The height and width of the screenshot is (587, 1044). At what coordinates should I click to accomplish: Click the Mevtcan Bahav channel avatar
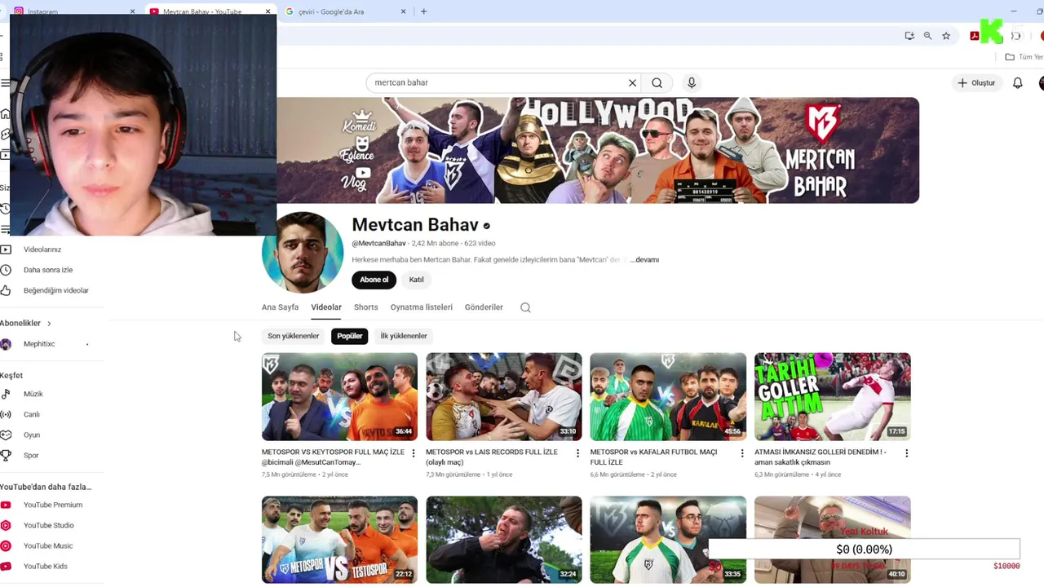pyautogui.click(x=303, y=253)
